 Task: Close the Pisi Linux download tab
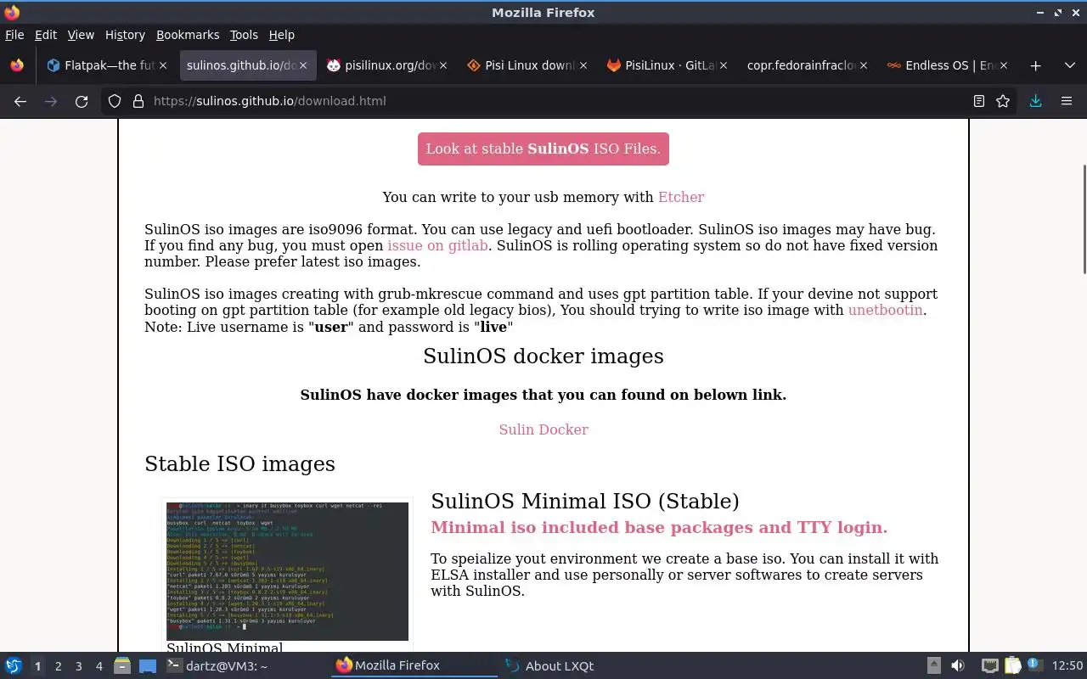pos(583,65)
